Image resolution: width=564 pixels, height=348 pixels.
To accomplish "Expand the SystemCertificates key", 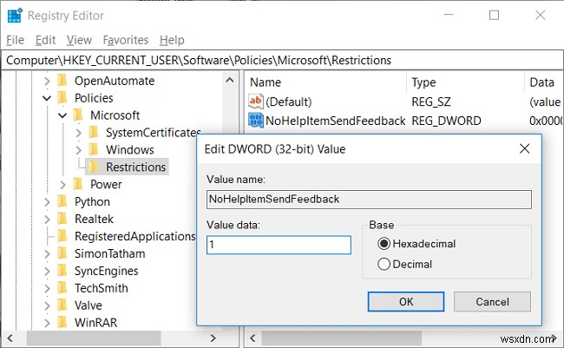I will [x=79, y=133].
